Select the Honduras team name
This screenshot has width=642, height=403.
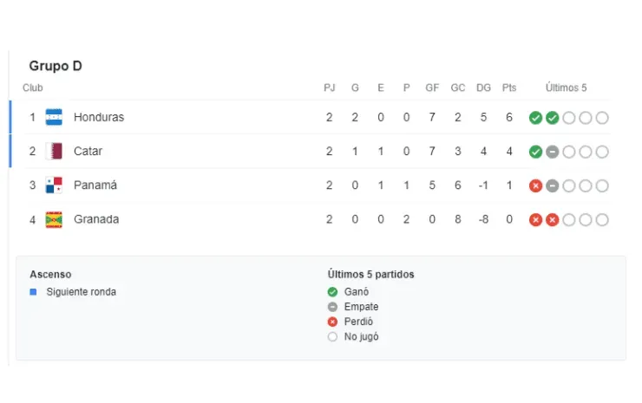(99, 117)
